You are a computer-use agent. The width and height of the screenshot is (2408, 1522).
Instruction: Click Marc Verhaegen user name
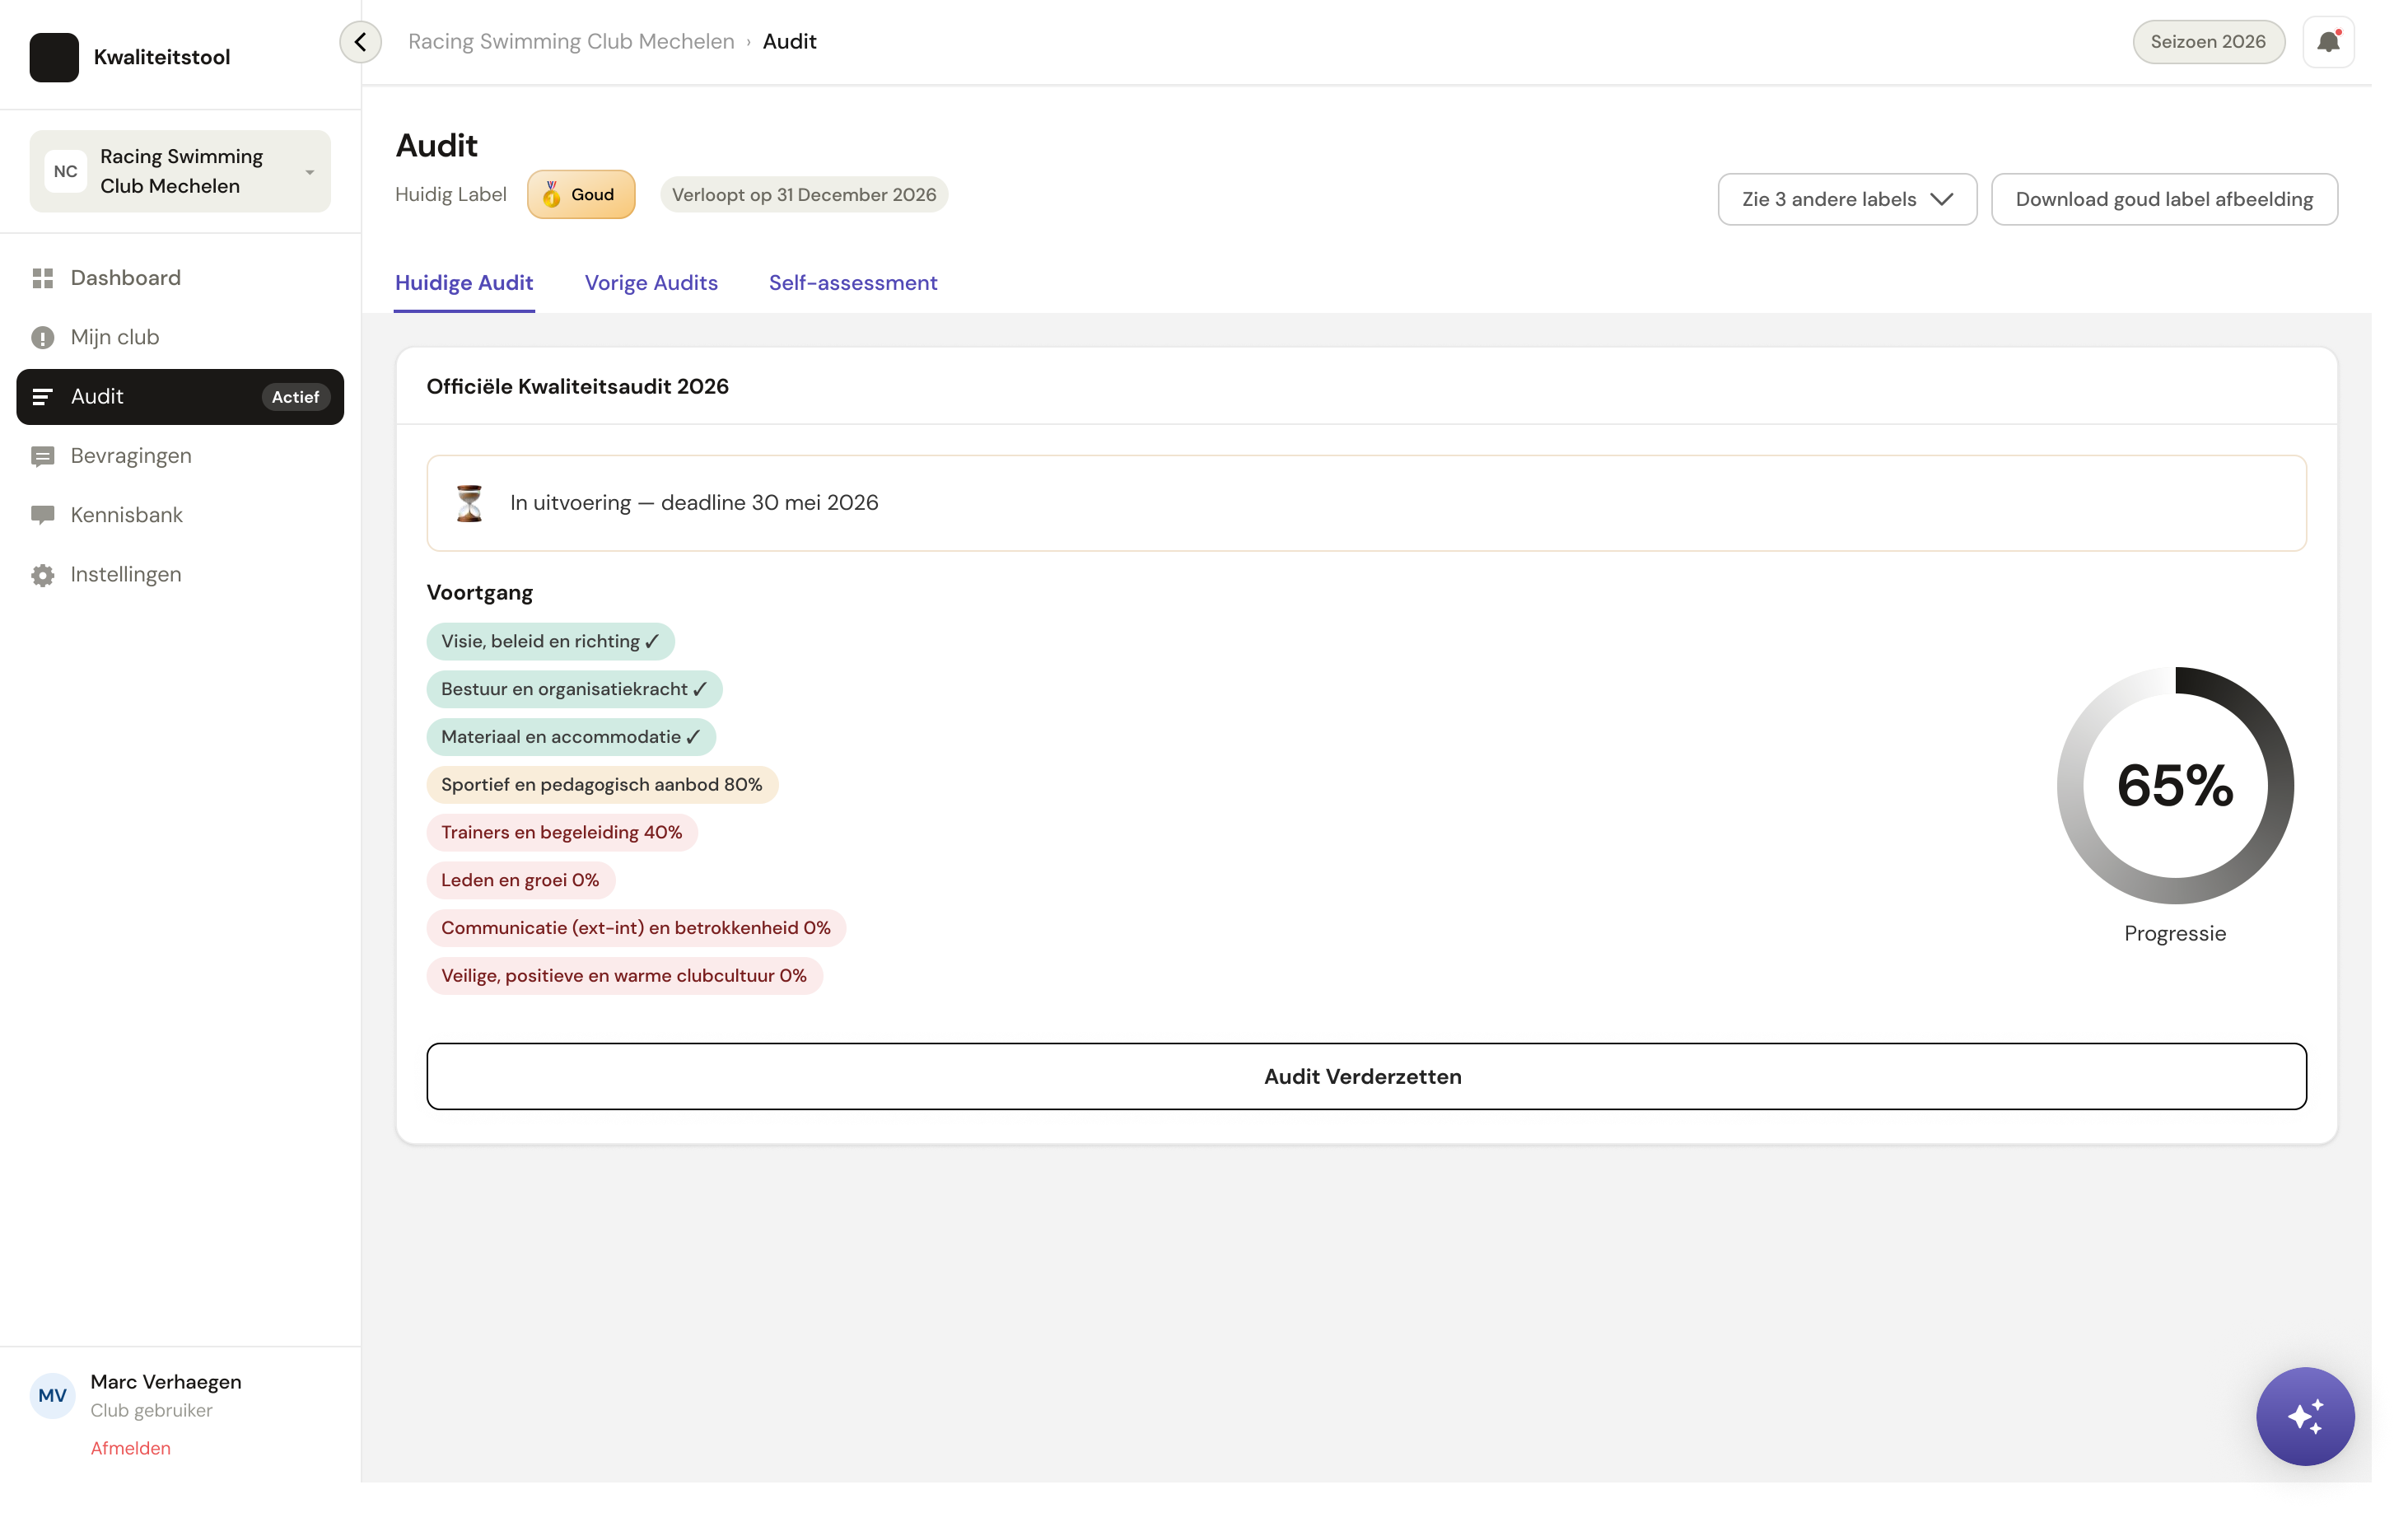[x=166, y=1381]
